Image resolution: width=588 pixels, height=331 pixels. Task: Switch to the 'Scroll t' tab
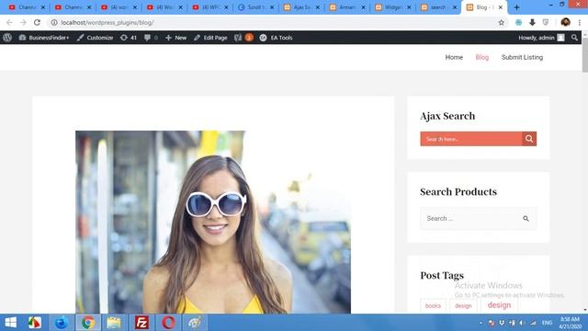coord(255,7)
